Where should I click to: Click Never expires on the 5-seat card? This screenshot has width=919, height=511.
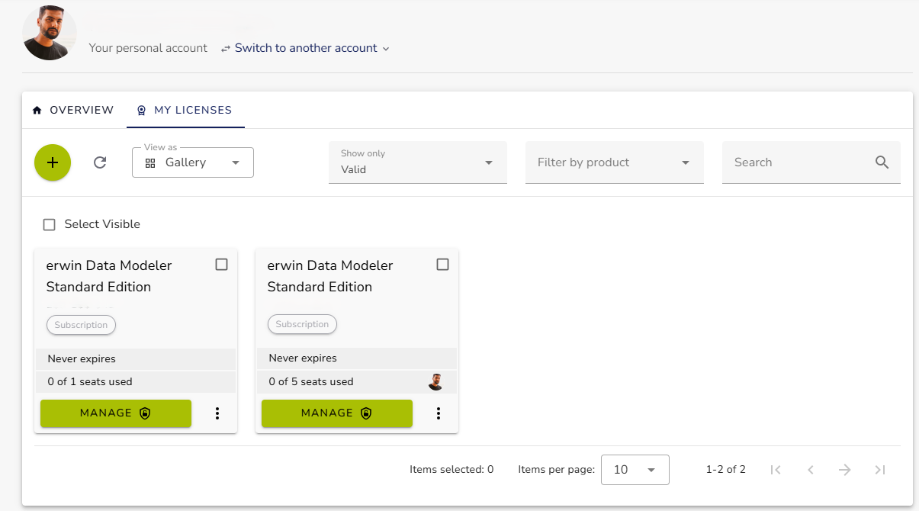tap(303, 358)
